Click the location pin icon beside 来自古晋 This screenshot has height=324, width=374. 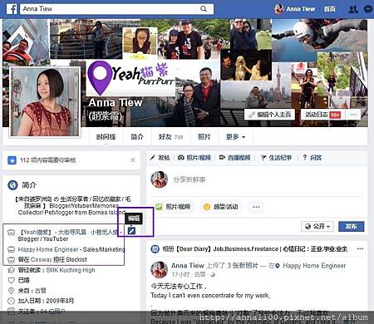pos(11,291)
